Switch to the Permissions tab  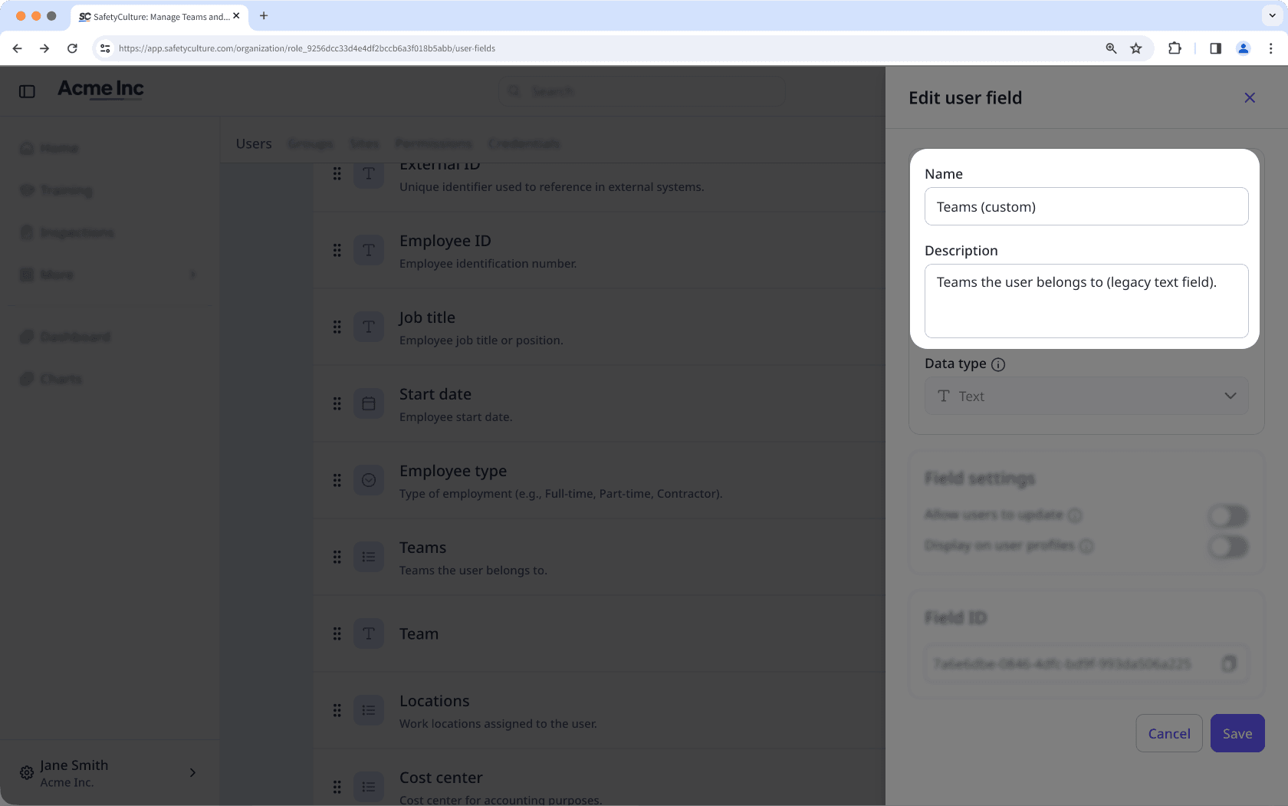pos(433,143)
